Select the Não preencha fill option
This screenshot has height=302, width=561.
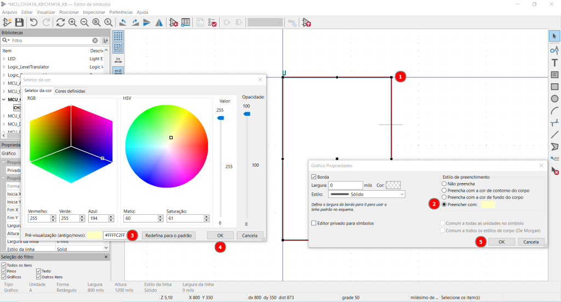point(444,184)
